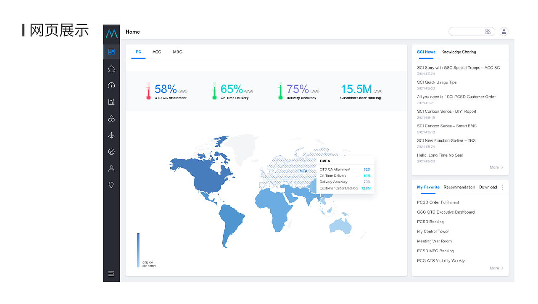Open the lightbulb ideas sidebar icon
Screen dimensions: 538x304
(111, 185)
